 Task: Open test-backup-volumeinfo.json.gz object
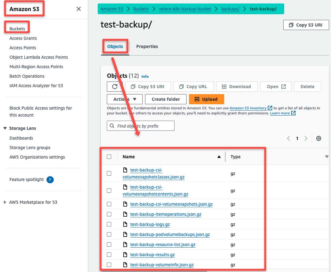[x=162, y=265]
